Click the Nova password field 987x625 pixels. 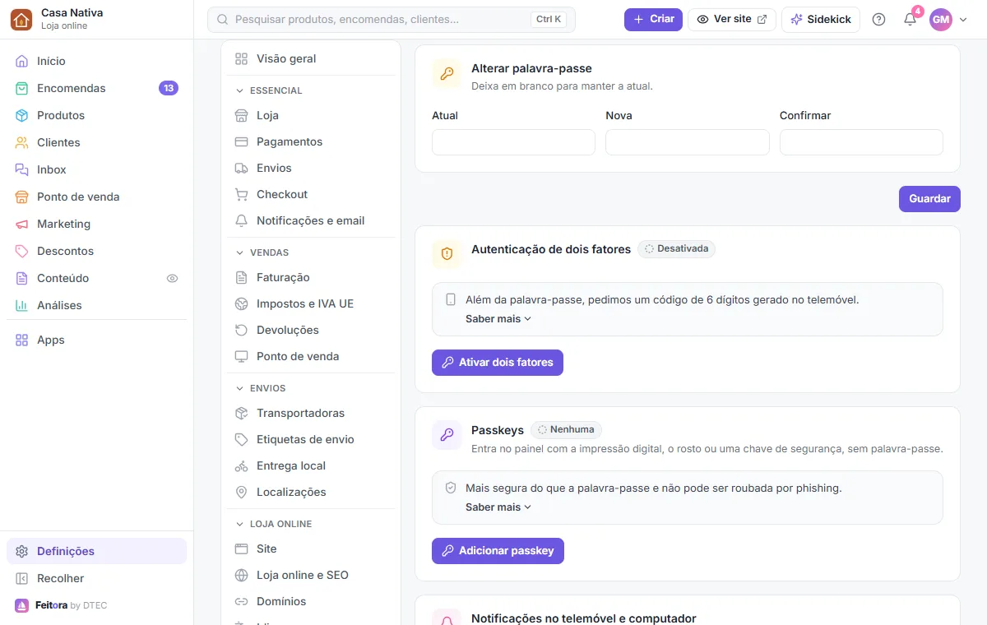pos(687,142)
